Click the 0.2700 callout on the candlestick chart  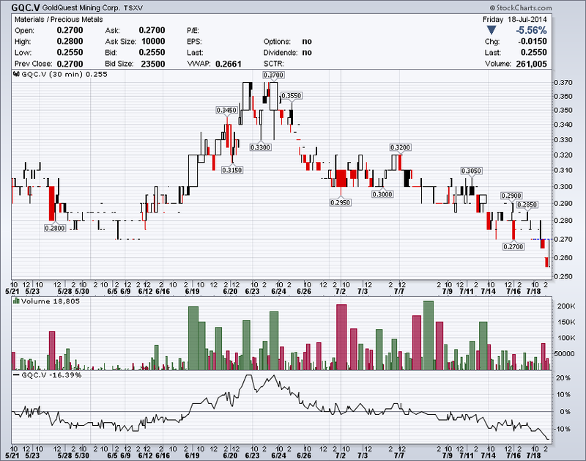[x=513, y=247]
